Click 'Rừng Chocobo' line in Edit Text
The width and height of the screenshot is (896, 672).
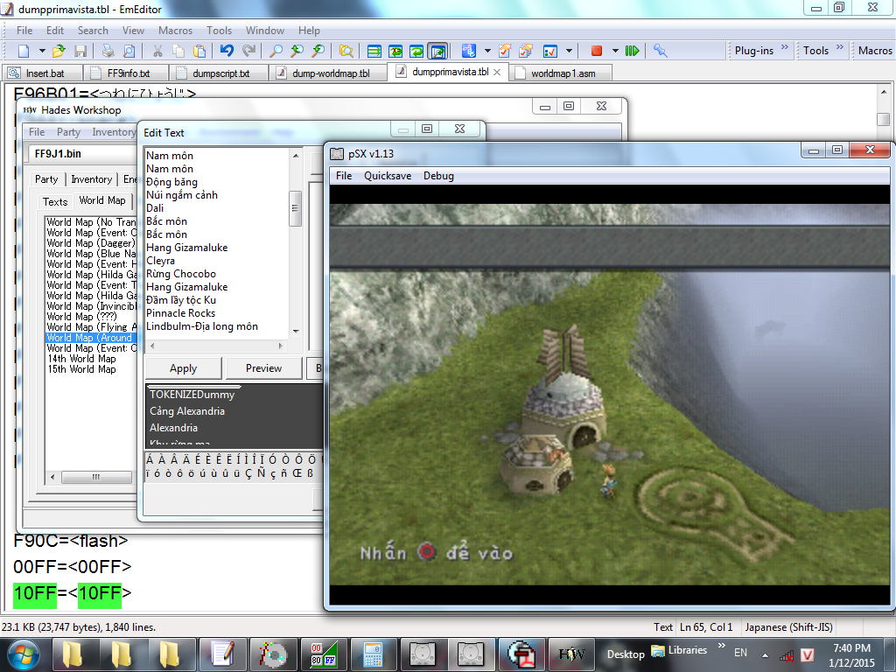coord(181,274)
